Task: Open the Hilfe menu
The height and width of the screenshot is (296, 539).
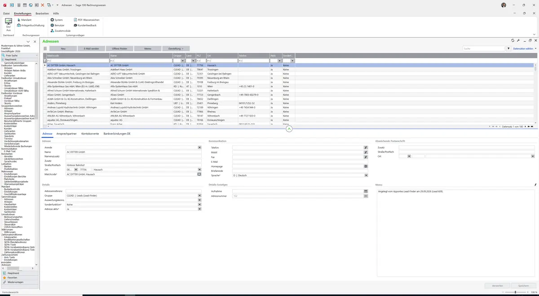Action: pyautogui.click(x=56, y=13)
